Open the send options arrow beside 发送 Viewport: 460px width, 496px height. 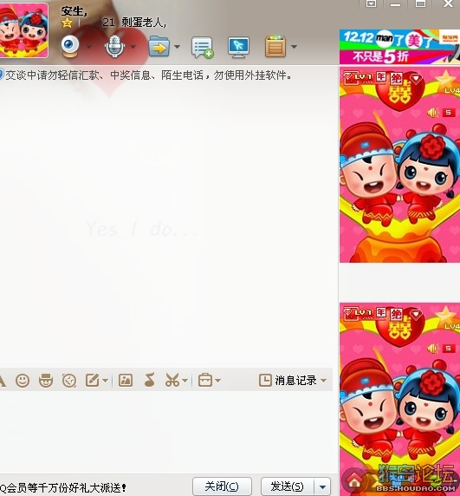[322, 486]
